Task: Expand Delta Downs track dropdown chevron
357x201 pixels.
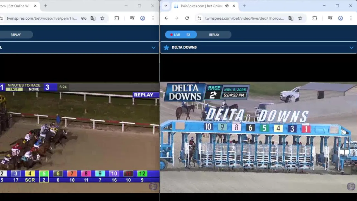Action: pyautogui.click(x=351, y=47)
